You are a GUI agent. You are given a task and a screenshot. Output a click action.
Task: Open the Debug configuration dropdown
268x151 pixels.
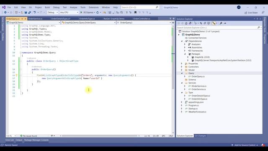pyautogui.click(x=53, y=13)
